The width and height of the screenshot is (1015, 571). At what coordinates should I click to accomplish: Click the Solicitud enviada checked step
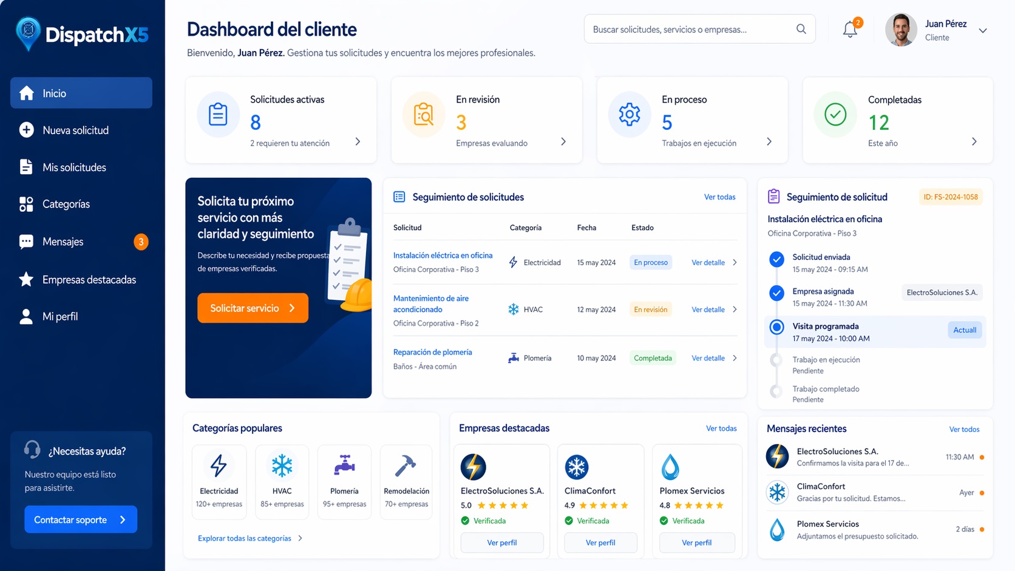[776, 260]
